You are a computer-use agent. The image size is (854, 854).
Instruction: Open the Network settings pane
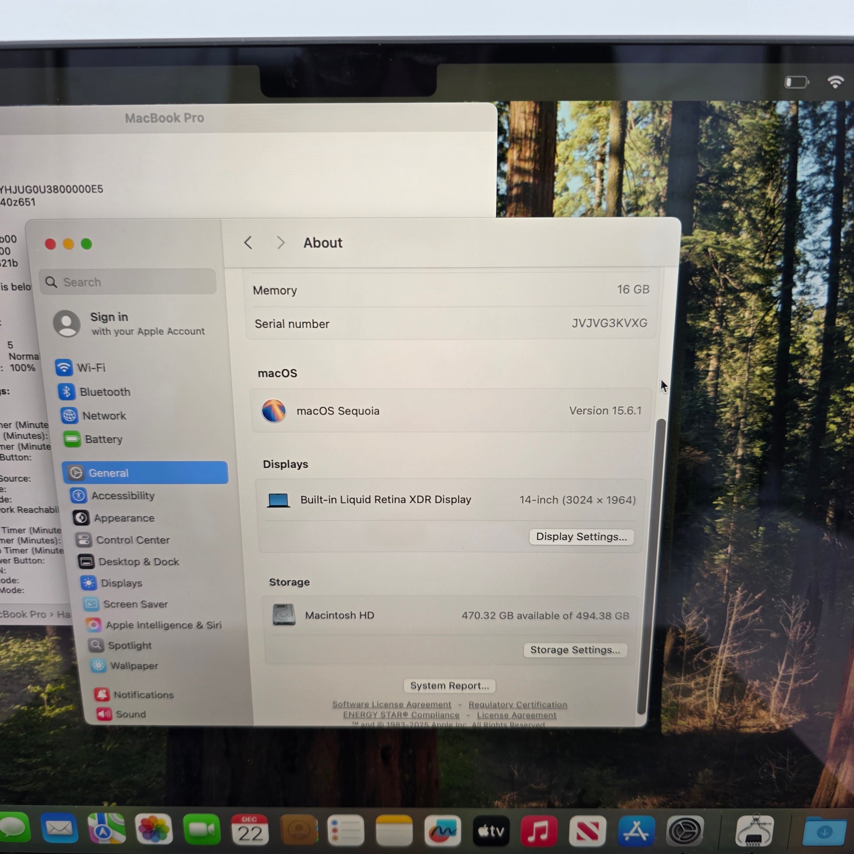coord(104,416)
